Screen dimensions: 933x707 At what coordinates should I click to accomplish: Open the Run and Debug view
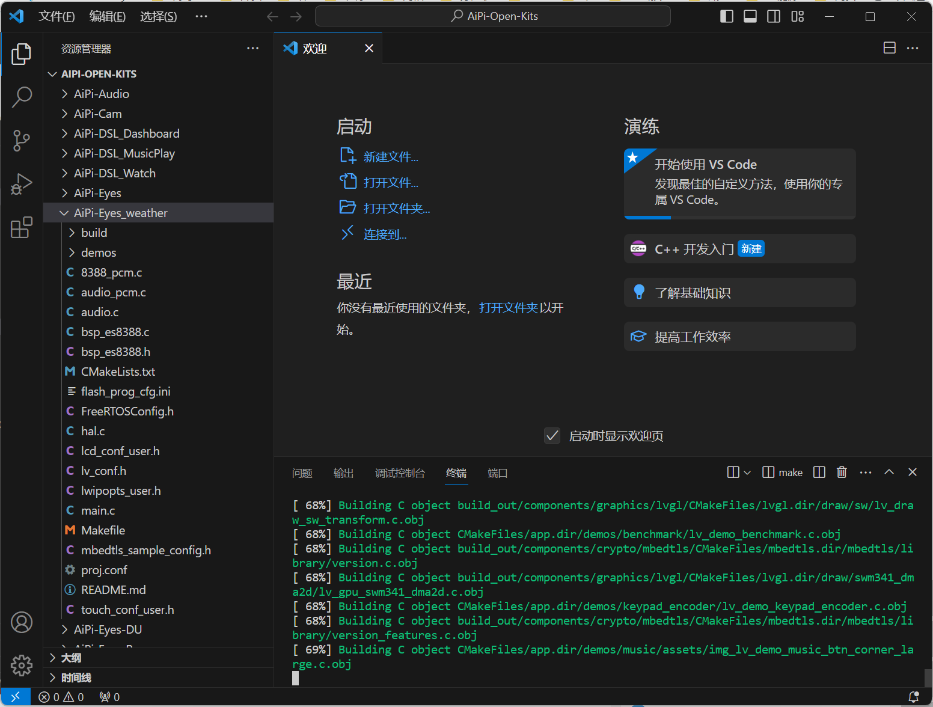tap(22, 184)
